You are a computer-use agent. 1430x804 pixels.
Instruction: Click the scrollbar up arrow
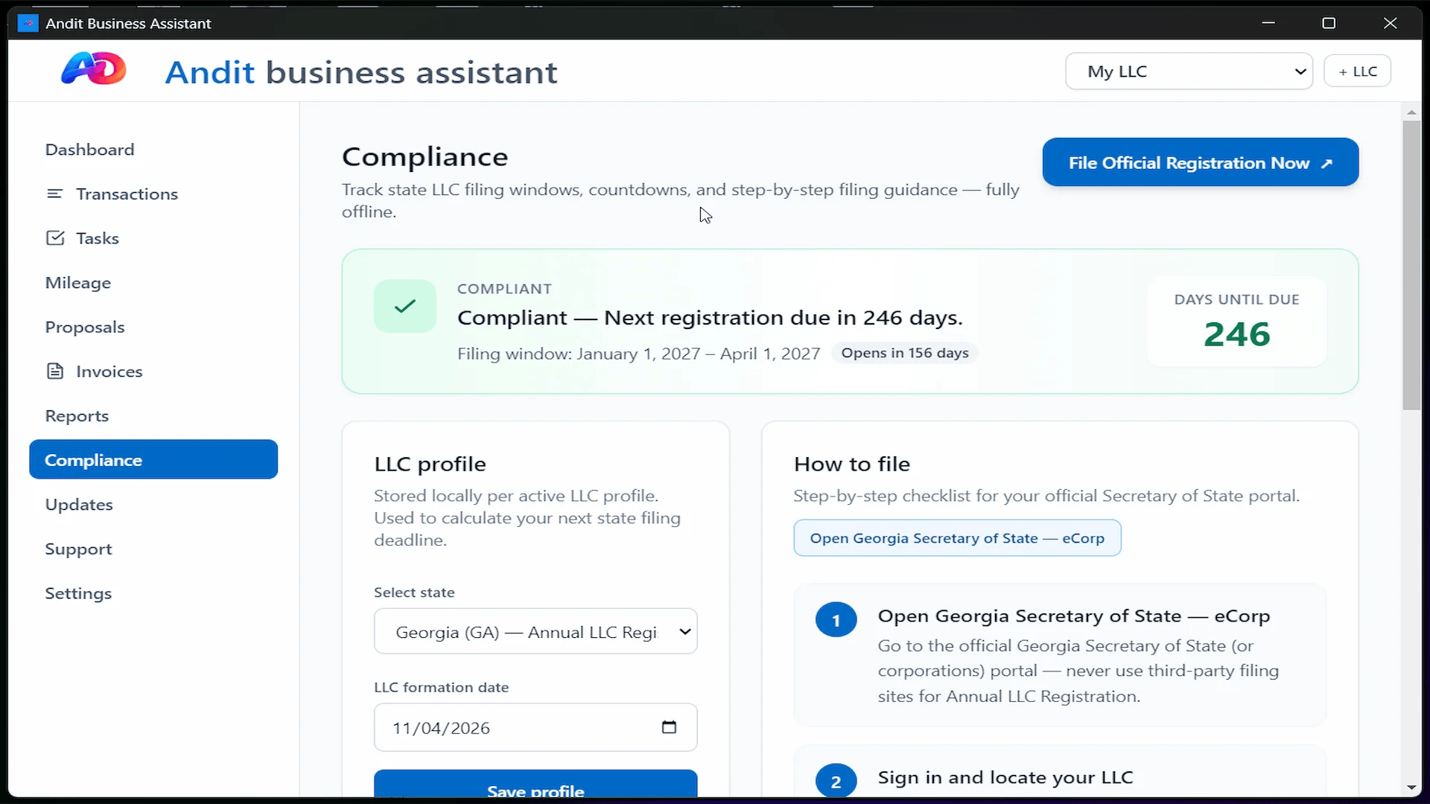click(1411, 112)
